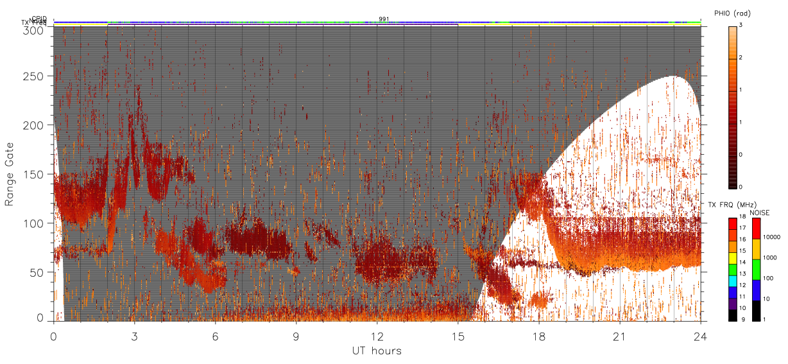Click the UT hours tick label 3
This screenshot has width=788, height=364.
tap(135, 336)
